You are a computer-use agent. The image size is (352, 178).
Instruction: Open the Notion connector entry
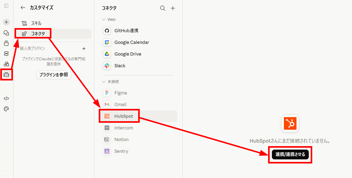click(x=139, y=139)
